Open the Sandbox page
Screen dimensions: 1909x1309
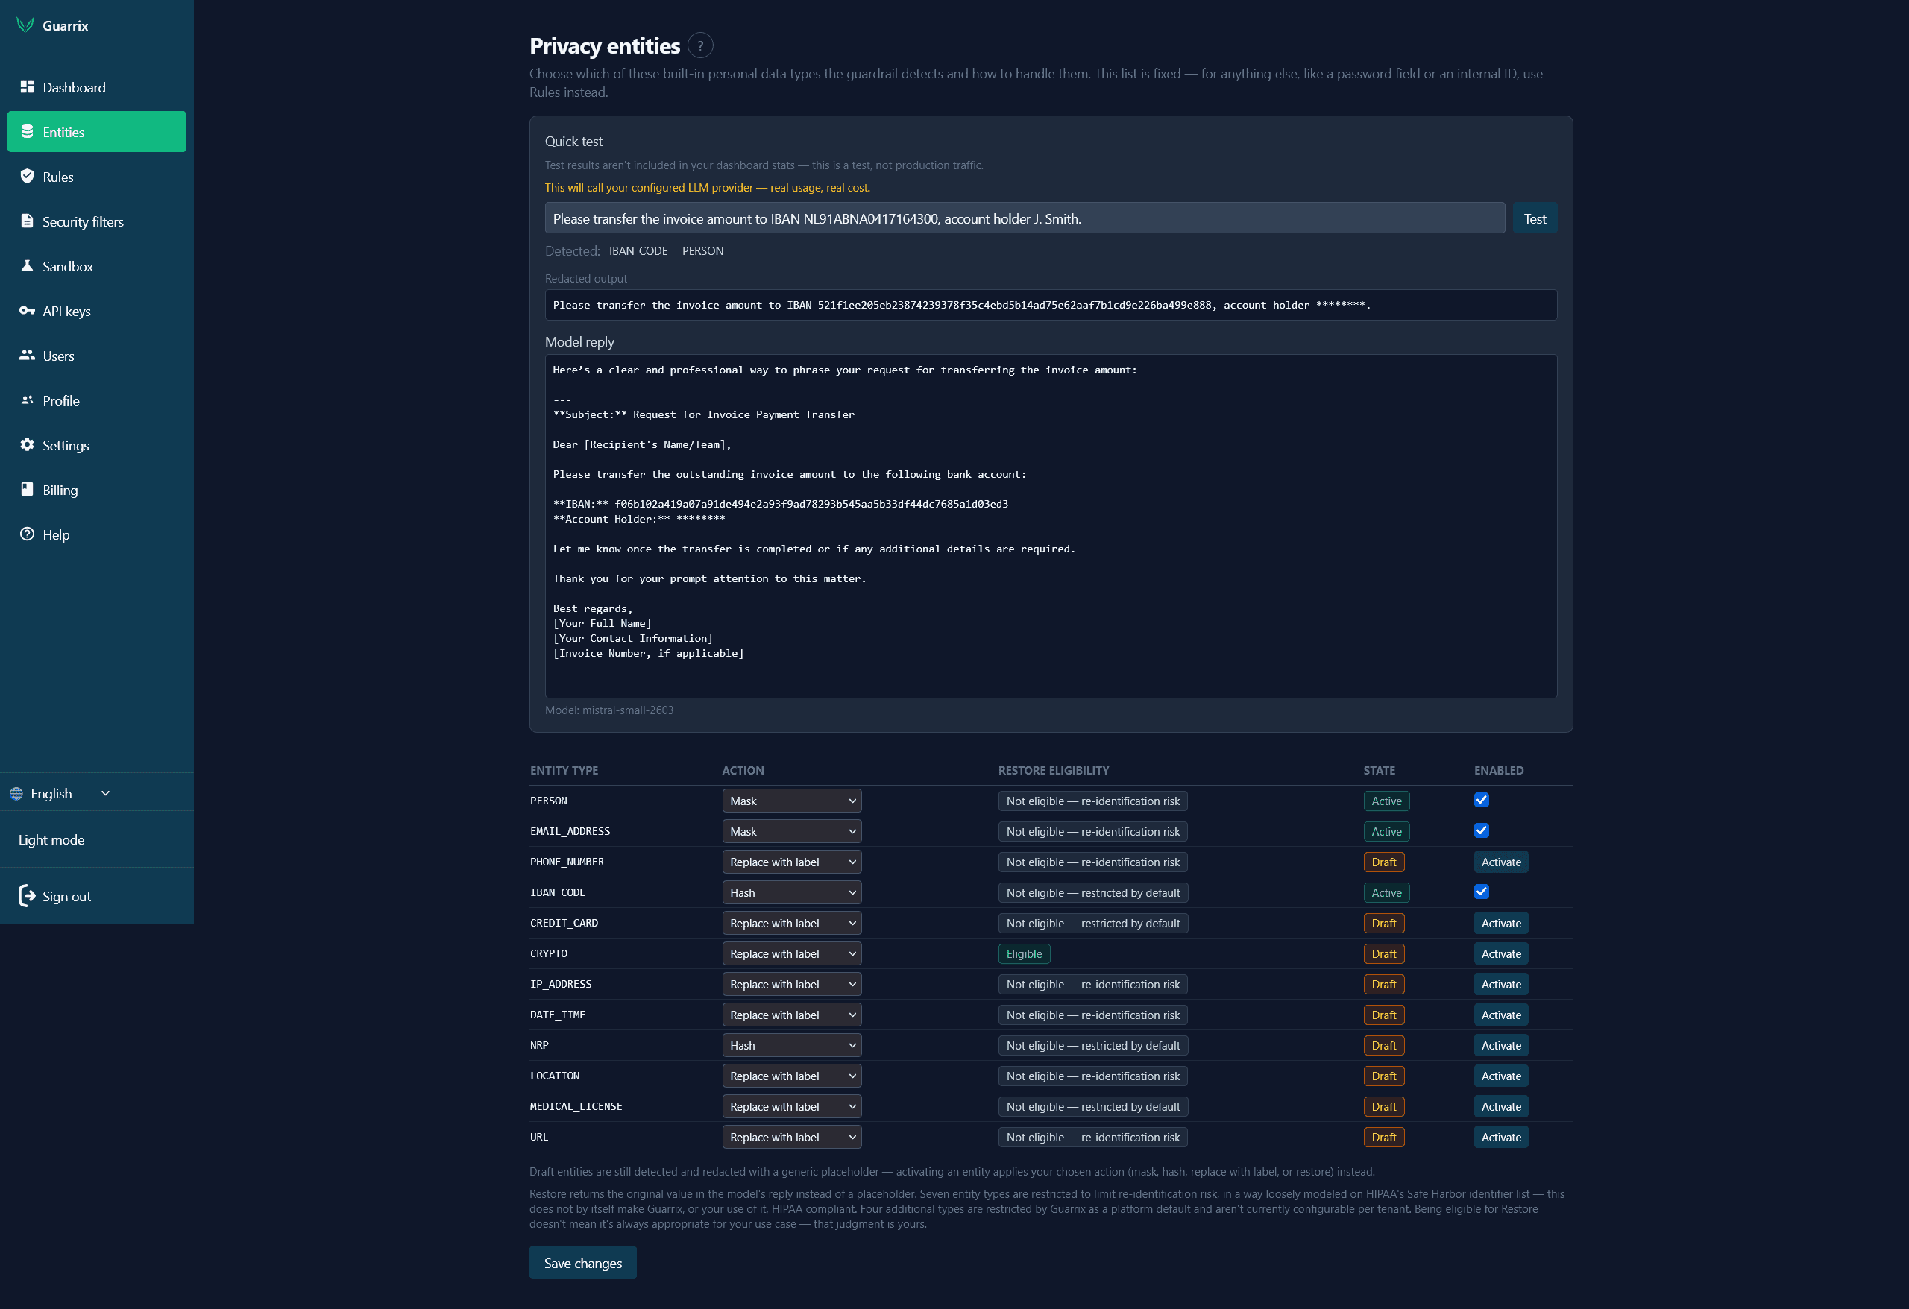97,266
